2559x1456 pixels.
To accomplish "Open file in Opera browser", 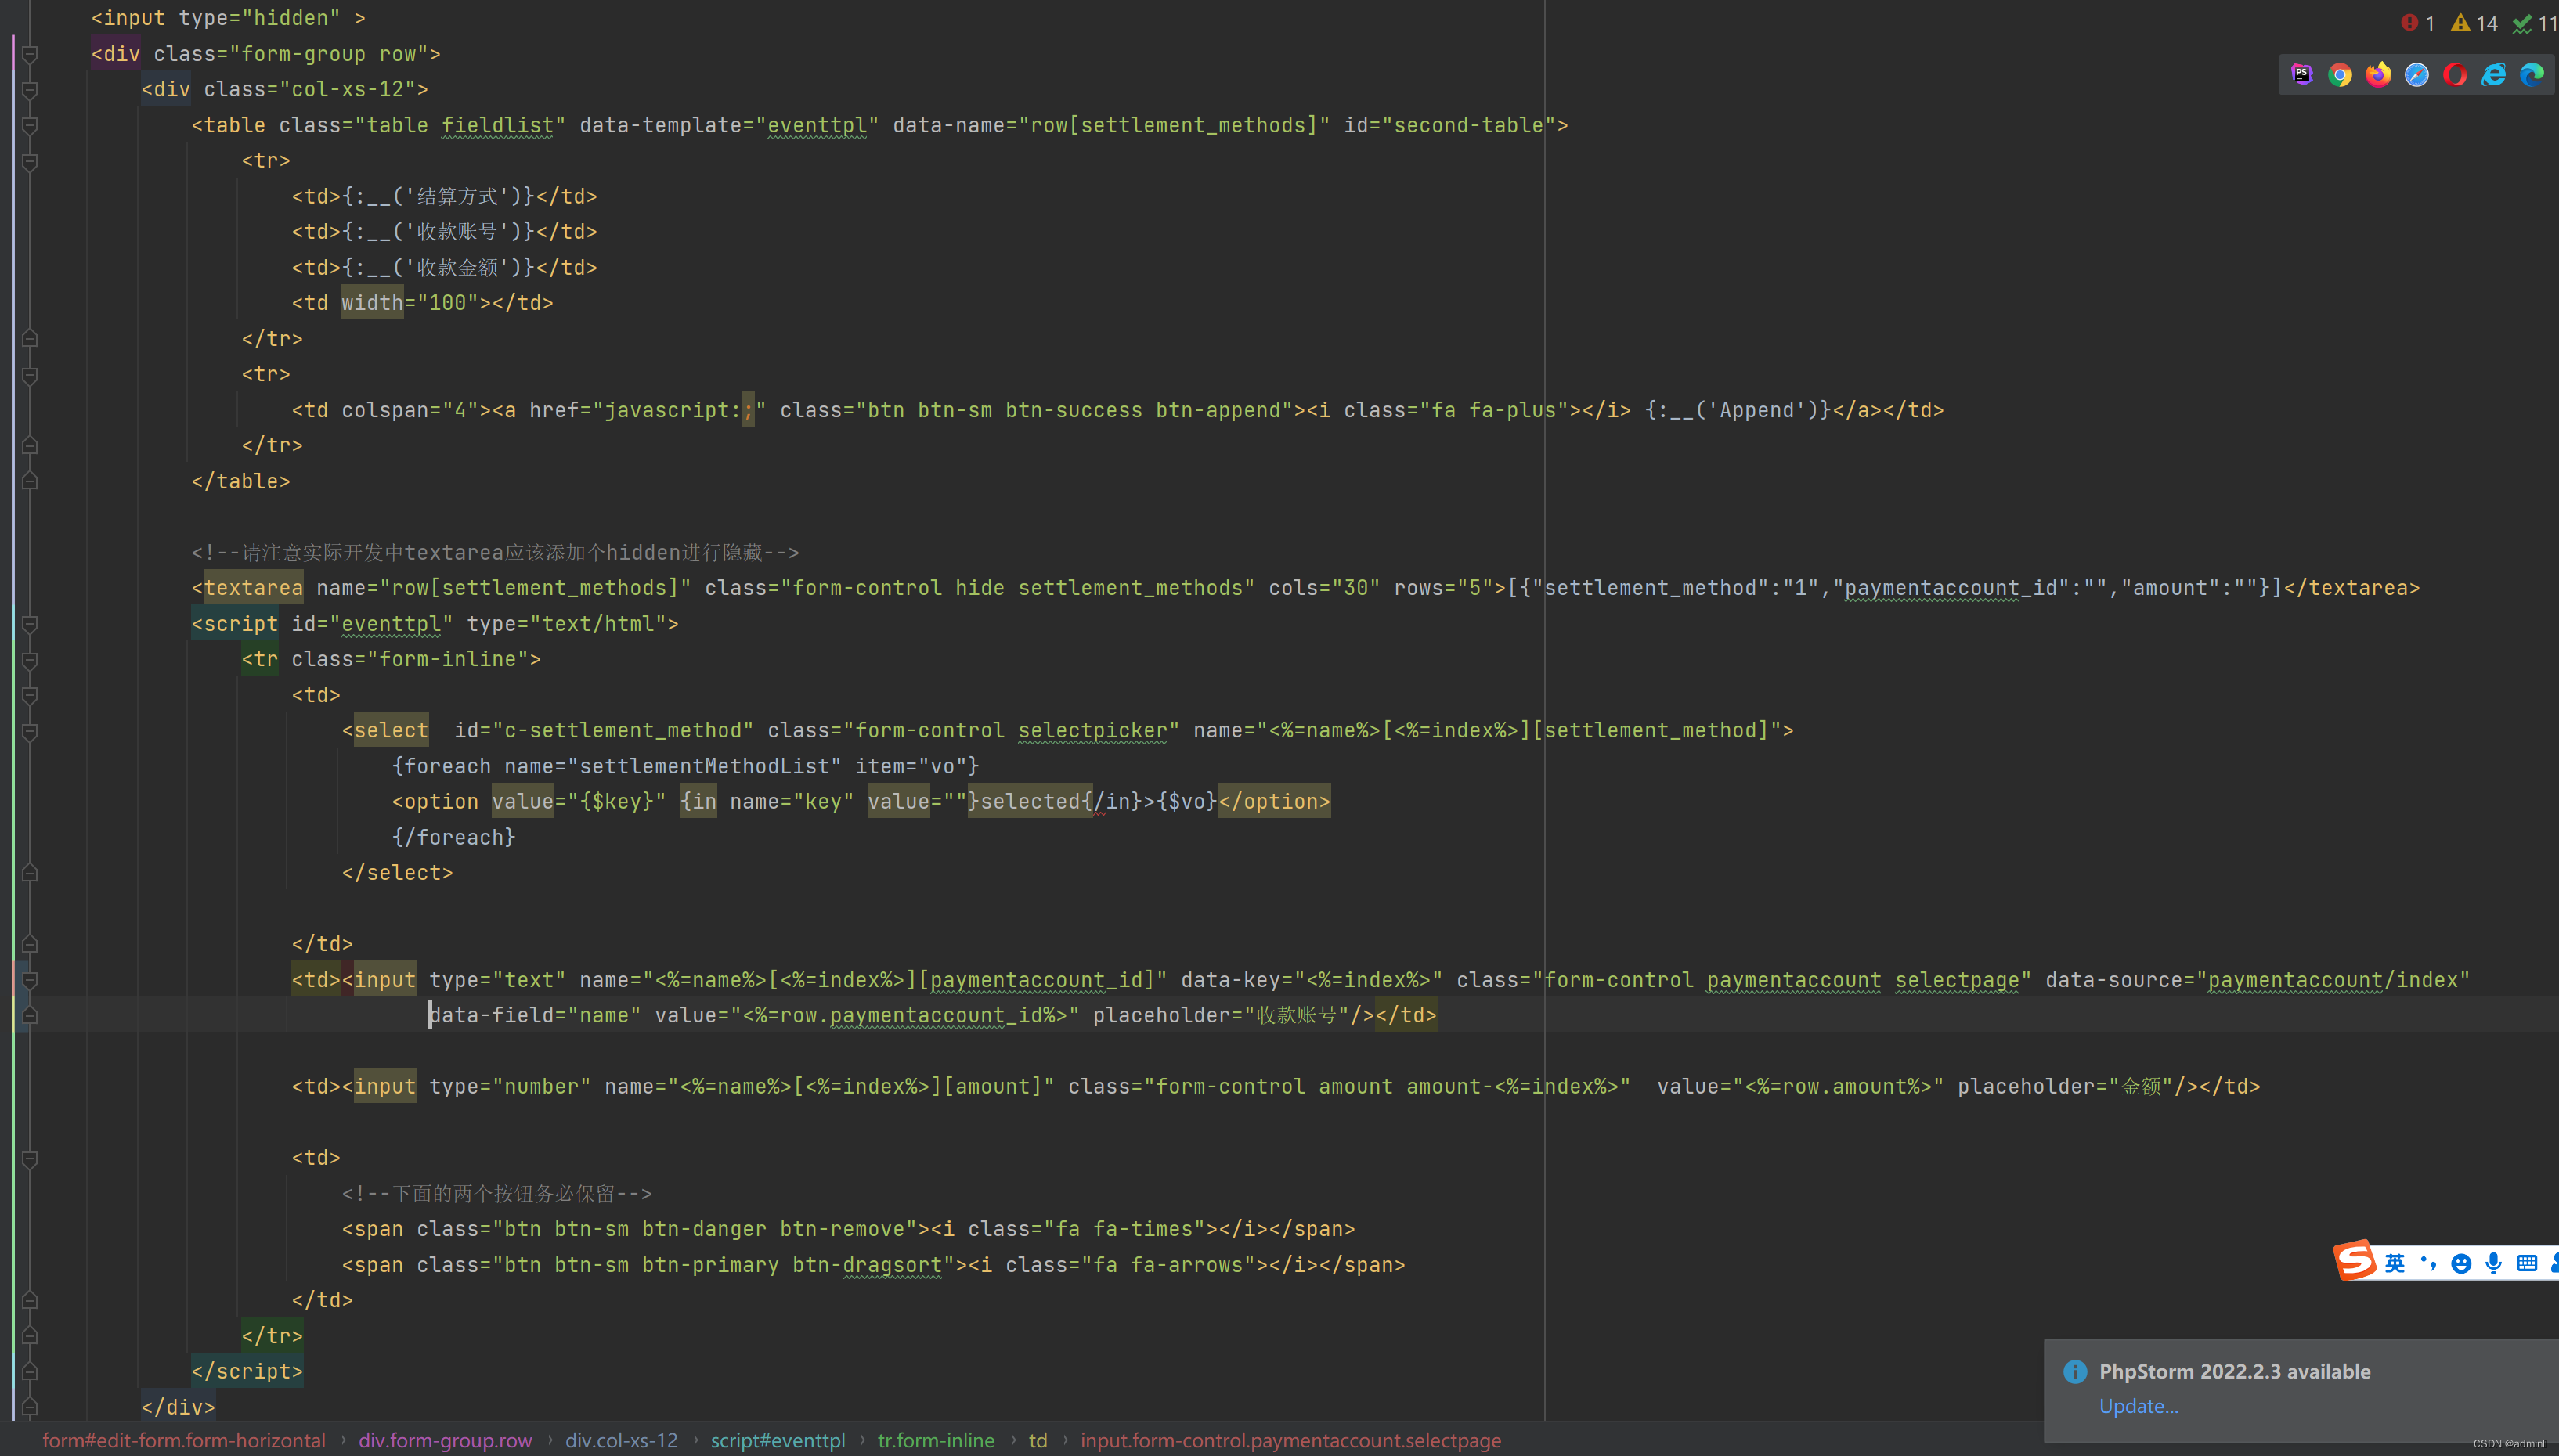I will [2455, 75].
